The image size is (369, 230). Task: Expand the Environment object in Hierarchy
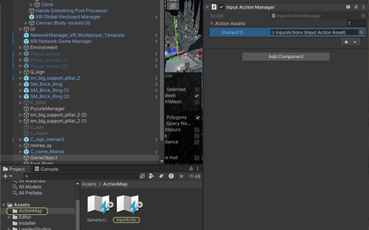(x=21, y=47)
